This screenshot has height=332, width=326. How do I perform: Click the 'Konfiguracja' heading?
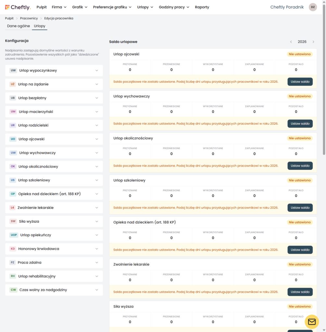coord(17,41)
